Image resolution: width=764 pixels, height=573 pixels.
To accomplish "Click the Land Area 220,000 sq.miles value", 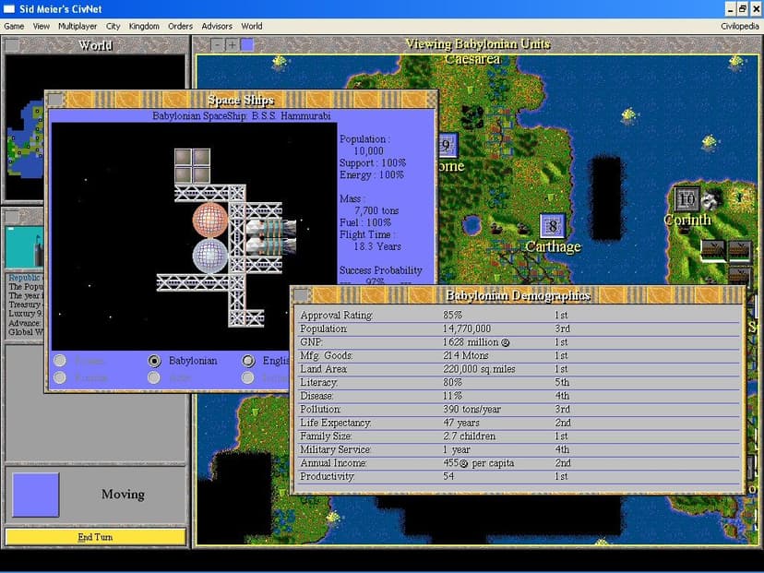I will pos(479,369).
